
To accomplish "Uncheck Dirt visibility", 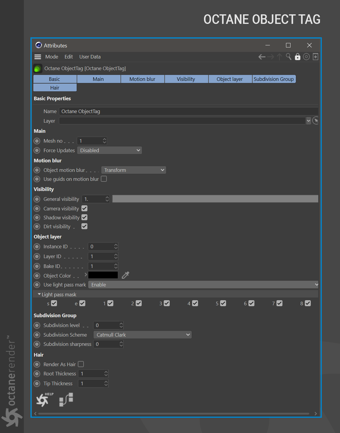I will pyautogui.click(x=84, y=226).
